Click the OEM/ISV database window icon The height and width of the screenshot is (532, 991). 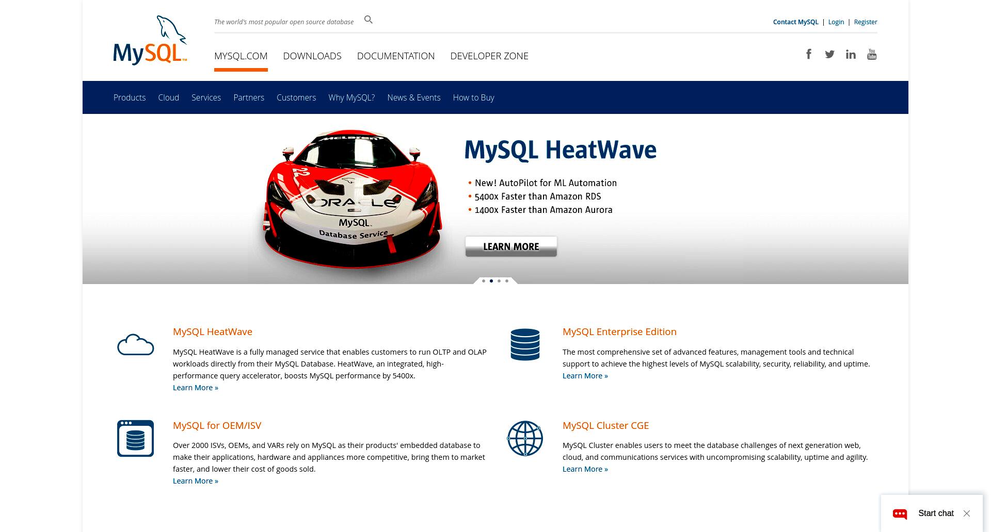[x=135, y=438]
